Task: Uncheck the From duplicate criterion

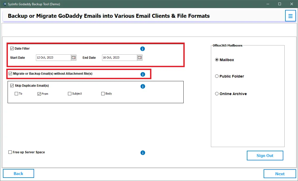Action: (39, 94)
